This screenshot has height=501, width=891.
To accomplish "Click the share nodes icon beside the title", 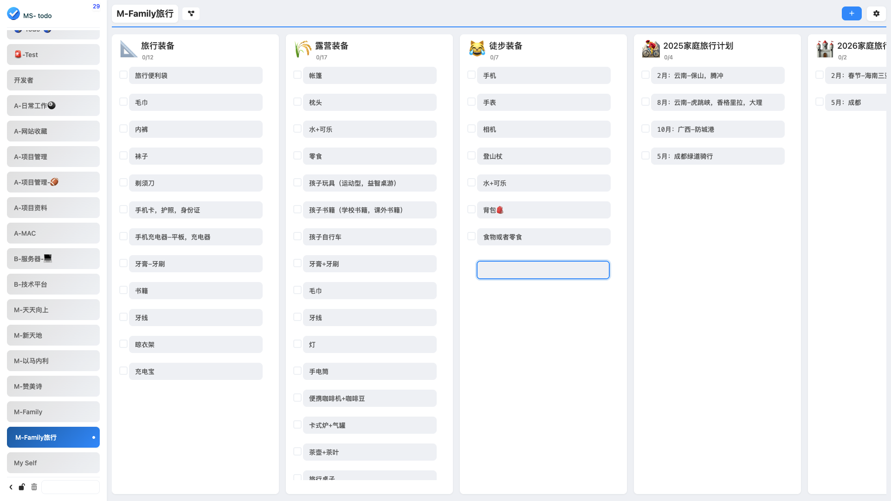I will [x=191, y=13].
